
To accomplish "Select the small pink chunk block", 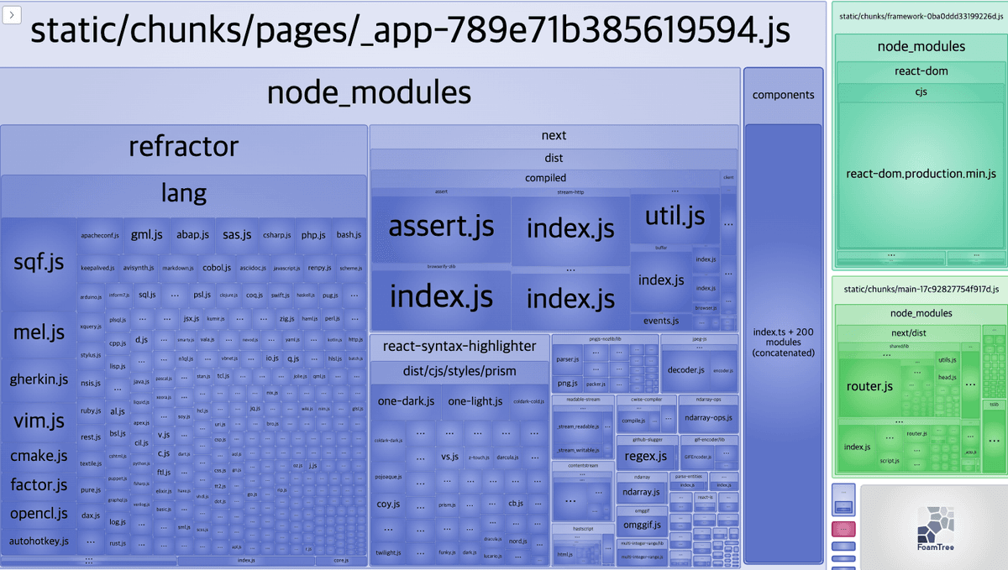I will tap(843, 529).
